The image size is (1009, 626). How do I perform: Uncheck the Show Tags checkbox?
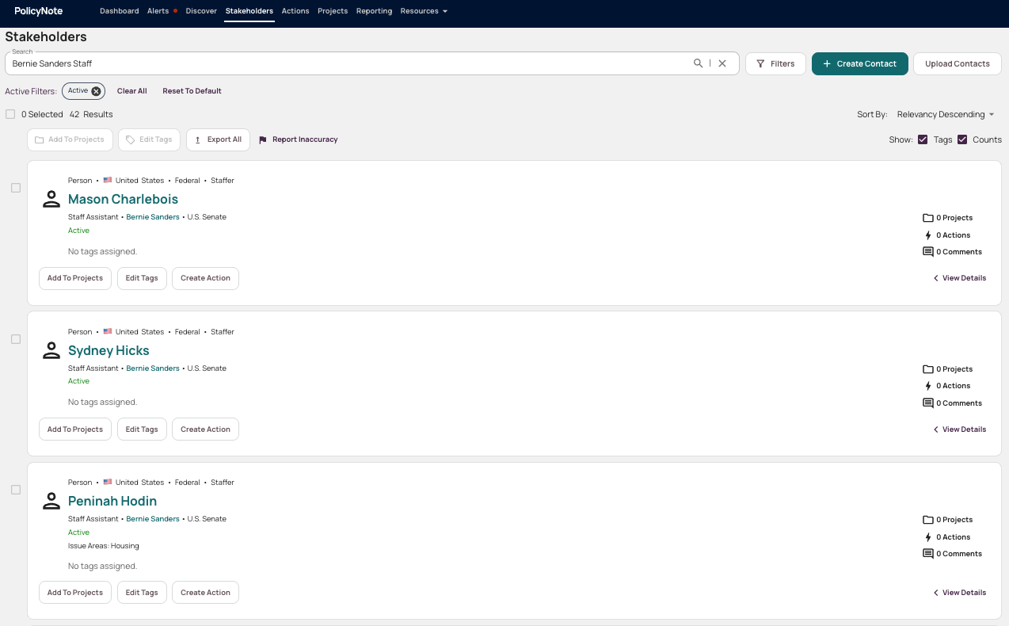923,139
